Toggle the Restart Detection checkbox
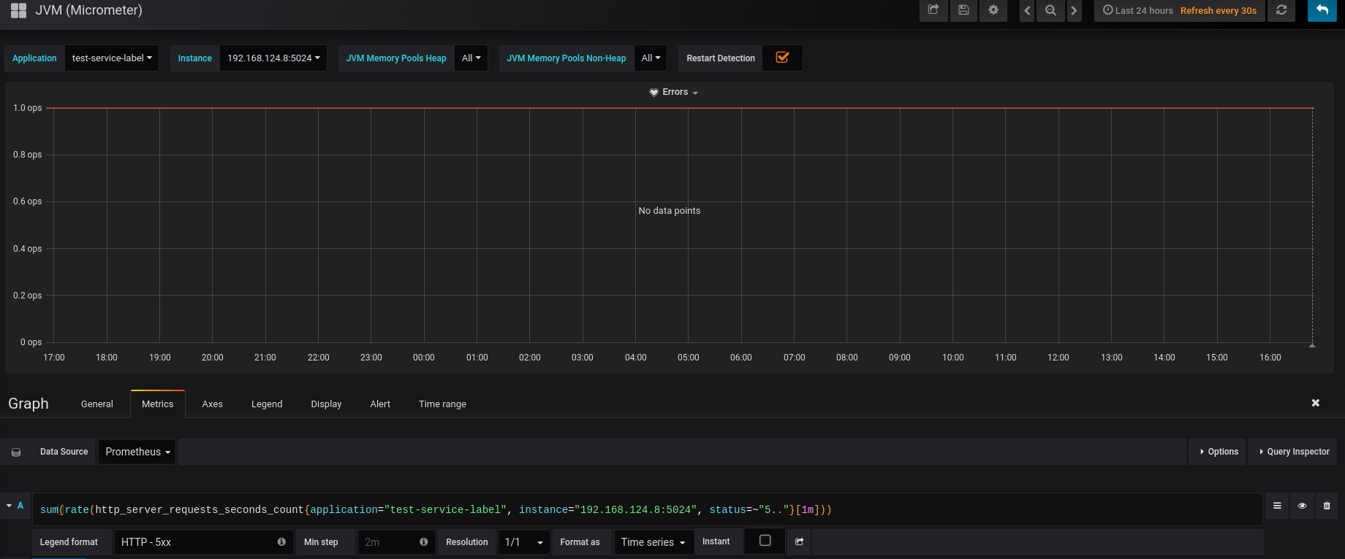Image resolution: width=1345 pixels, height=559 pixels. click(x=782, y=58)
